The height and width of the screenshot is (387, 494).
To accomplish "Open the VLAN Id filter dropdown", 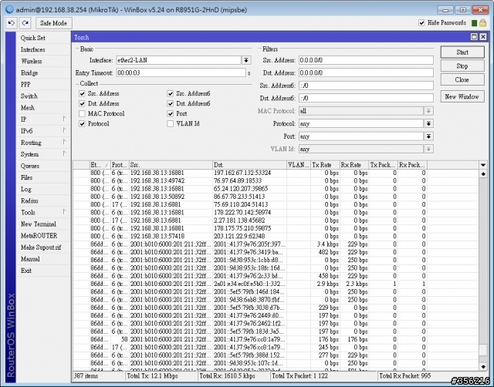I will pyautogui.click(x=428, y=149).
